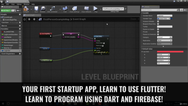The image size is (188, 106).
Task: Open Add New dropdown
Action: (x=6, y=11)
